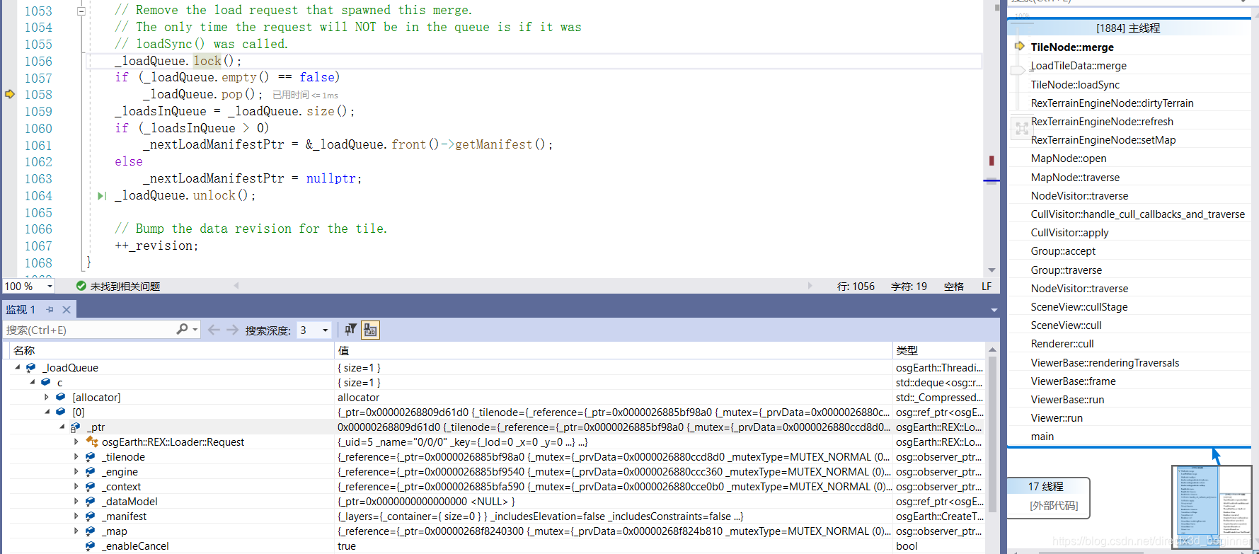This screenshot has width=1259, height=554.
Task: Toggle the hex/text display button in watch toolbar
Action: pyautogui.click(x=370, y=330)
